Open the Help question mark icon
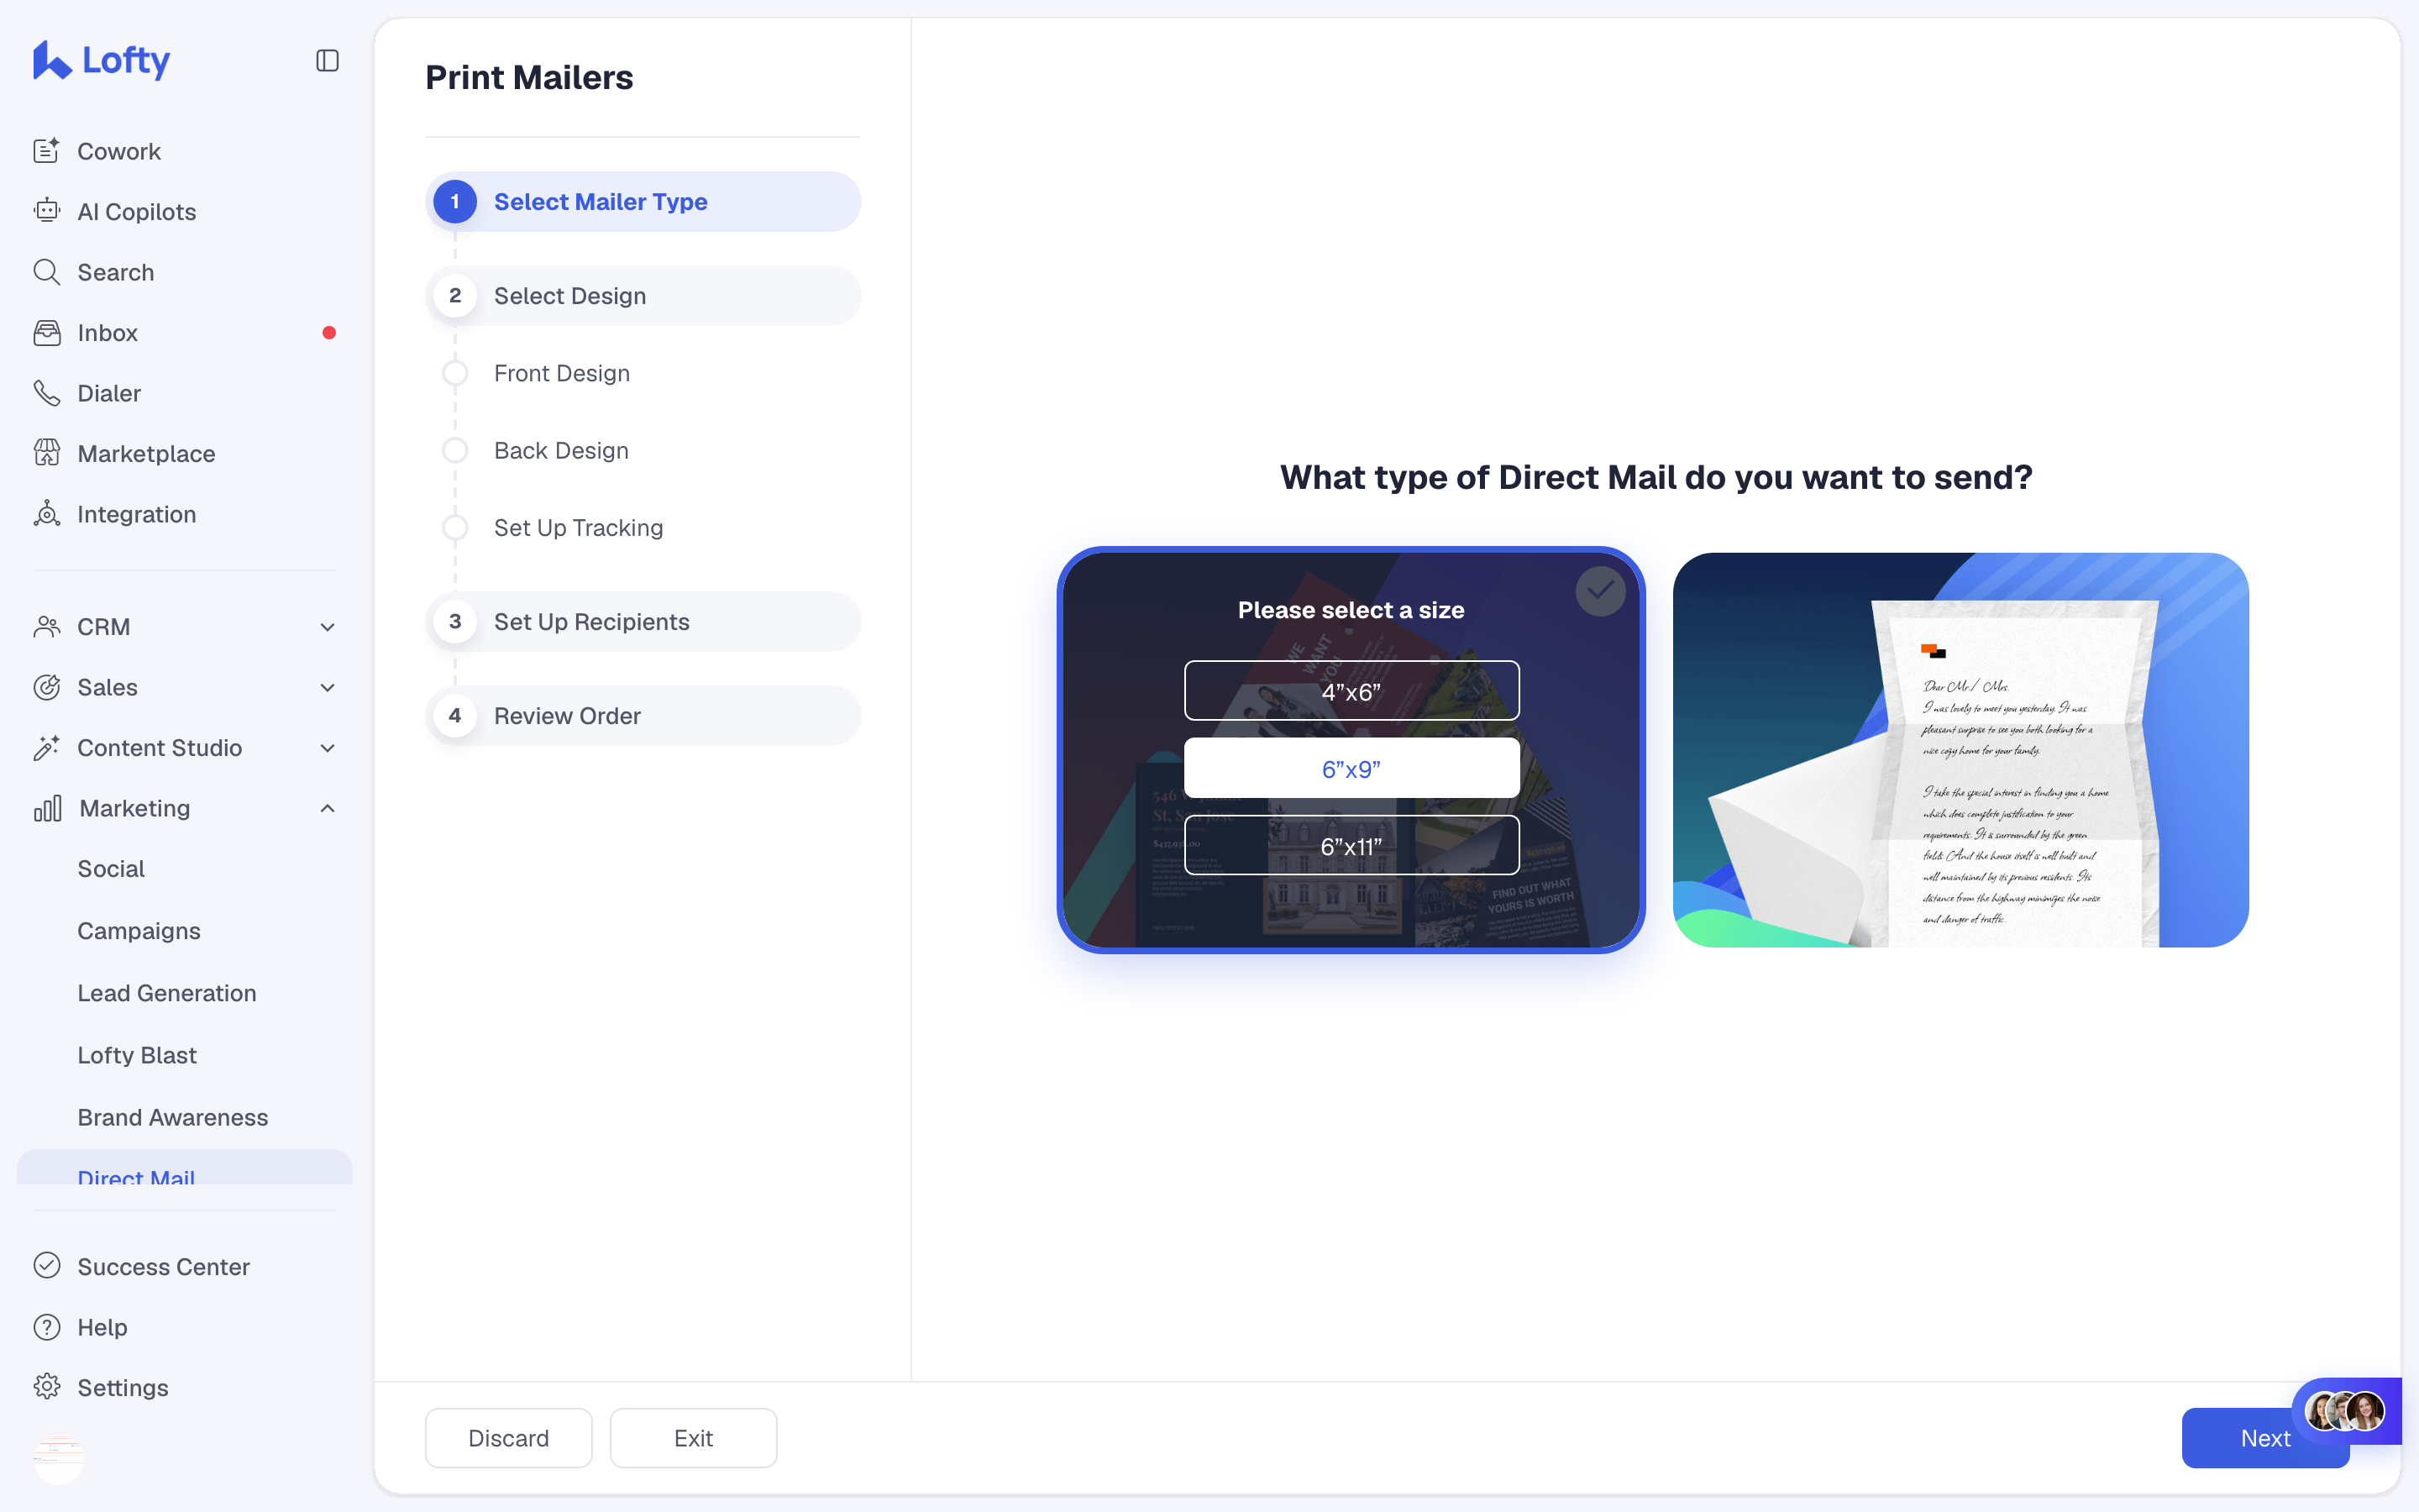This screenshot has width=2419, height=1512. (47, 1327)
